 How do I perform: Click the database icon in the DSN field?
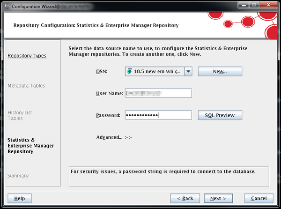click(129, 72)
